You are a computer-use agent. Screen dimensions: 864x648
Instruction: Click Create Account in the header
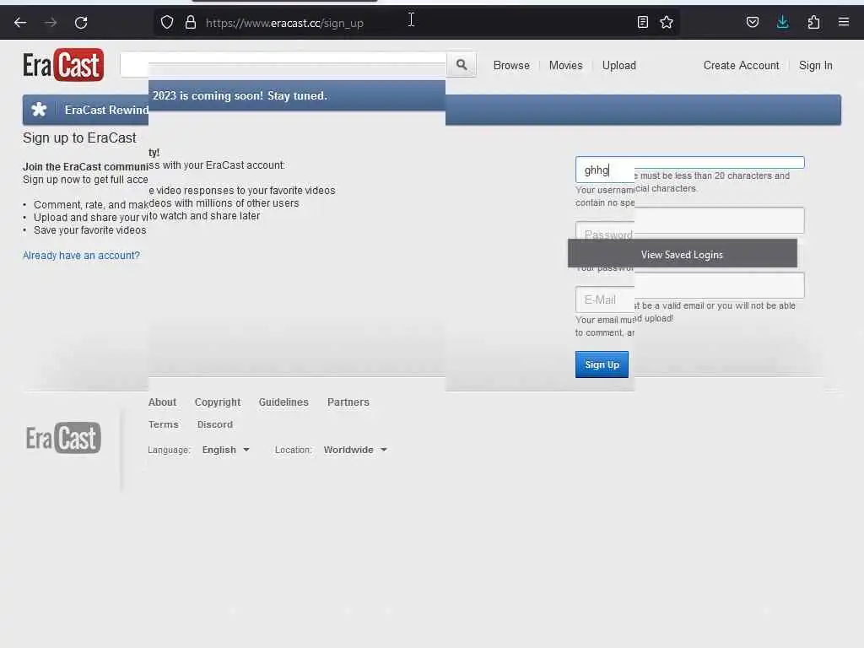coord(741,66)
